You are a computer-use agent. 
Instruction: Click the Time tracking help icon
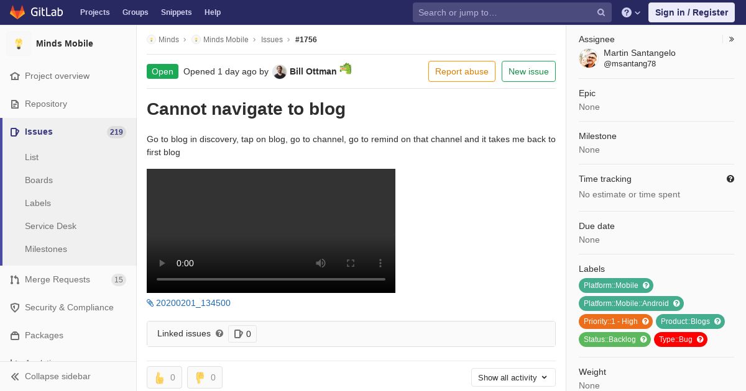730,179
